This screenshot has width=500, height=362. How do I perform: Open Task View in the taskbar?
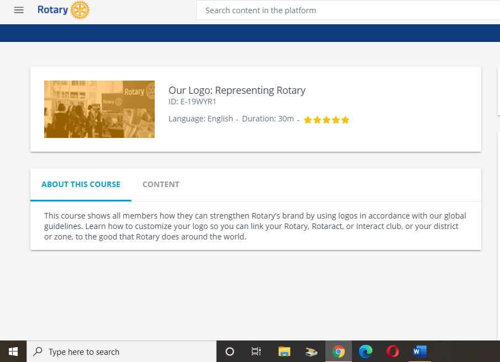[x=256, y=352]
